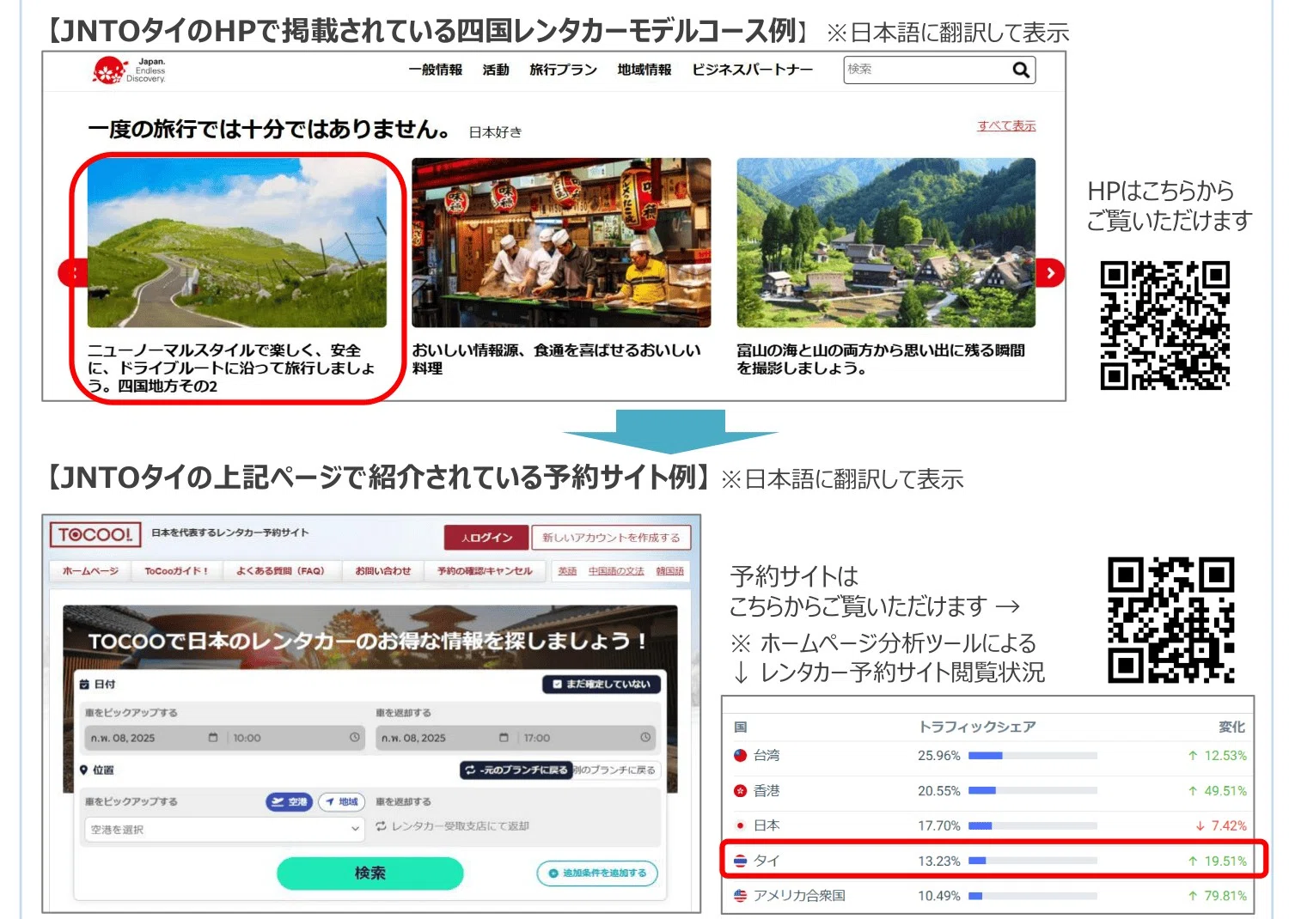The width and height of the screenshot is (1289, 919).
Task: Click the すべて表示 link
Action: point(1006,126)
